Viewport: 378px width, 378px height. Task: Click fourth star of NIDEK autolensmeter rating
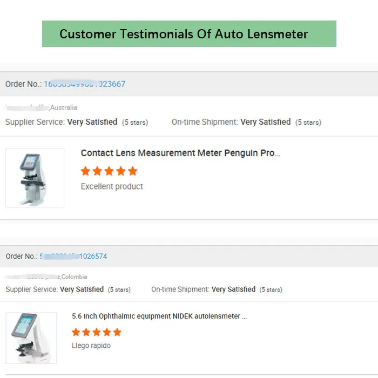tap(107, 332)
